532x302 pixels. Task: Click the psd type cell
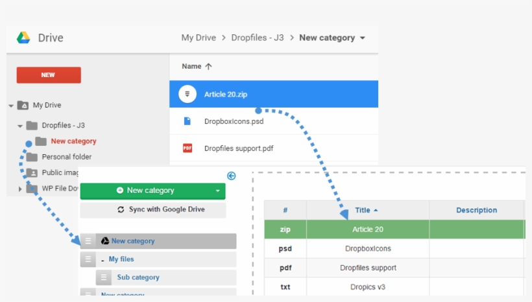click(x=285, y=248)
